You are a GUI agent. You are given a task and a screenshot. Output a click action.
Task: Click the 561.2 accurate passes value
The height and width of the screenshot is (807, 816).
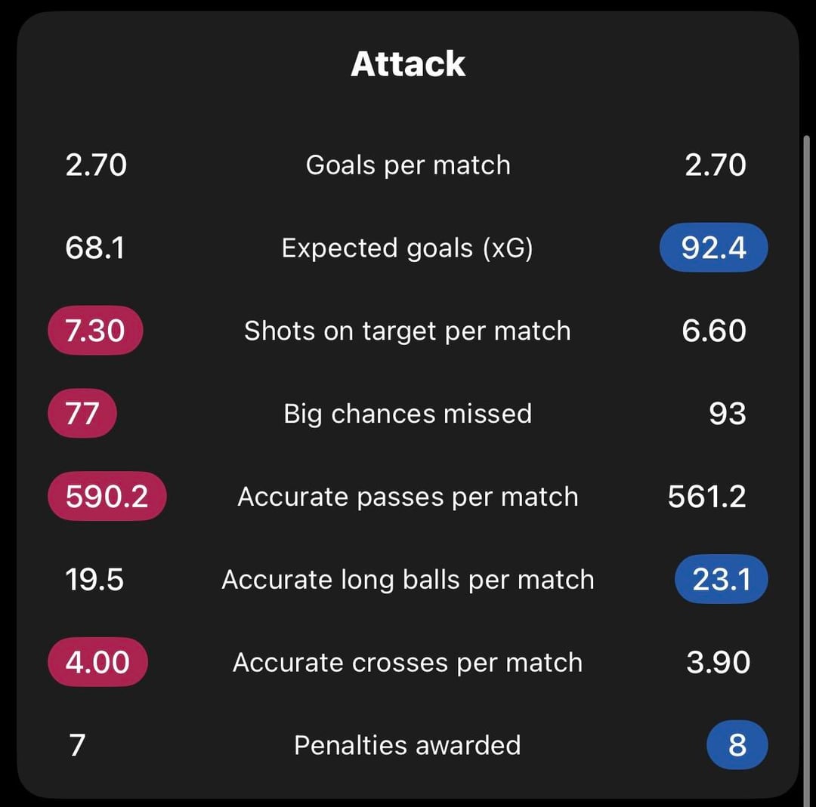(707, 497)
